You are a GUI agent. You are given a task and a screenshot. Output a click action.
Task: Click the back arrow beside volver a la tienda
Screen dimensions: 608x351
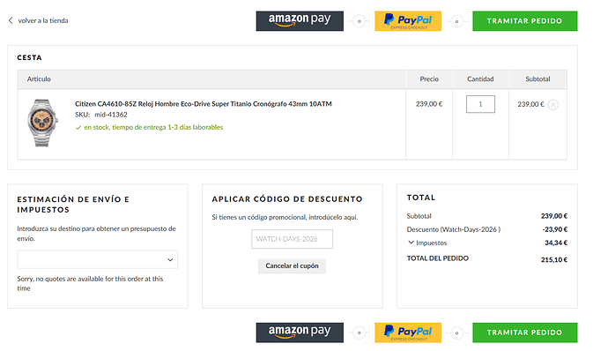tap(11, 20)
